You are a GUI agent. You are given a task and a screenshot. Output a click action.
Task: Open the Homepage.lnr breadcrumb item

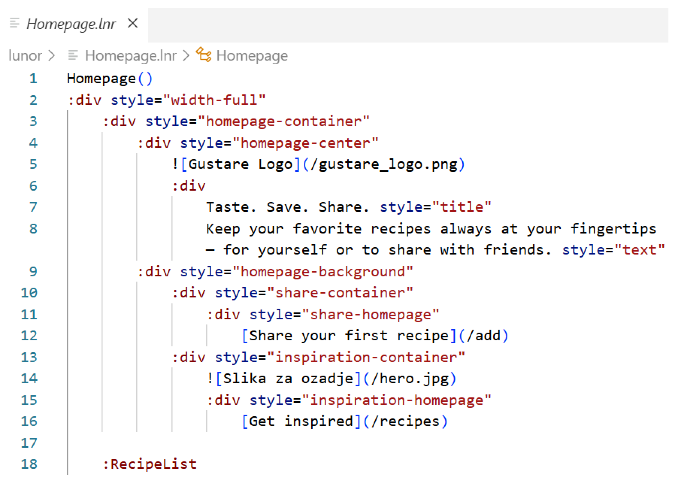click(131, 55)
